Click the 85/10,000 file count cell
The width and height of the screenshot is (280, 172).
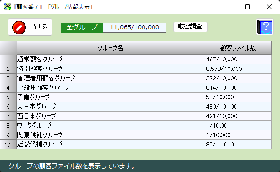click(x=238, y=144)
